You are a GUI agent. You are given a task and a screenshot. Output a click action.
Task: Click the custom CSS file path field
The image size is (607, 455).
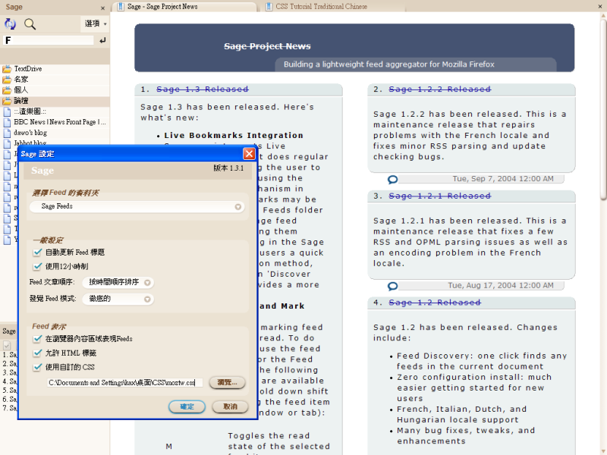(125, 383)
